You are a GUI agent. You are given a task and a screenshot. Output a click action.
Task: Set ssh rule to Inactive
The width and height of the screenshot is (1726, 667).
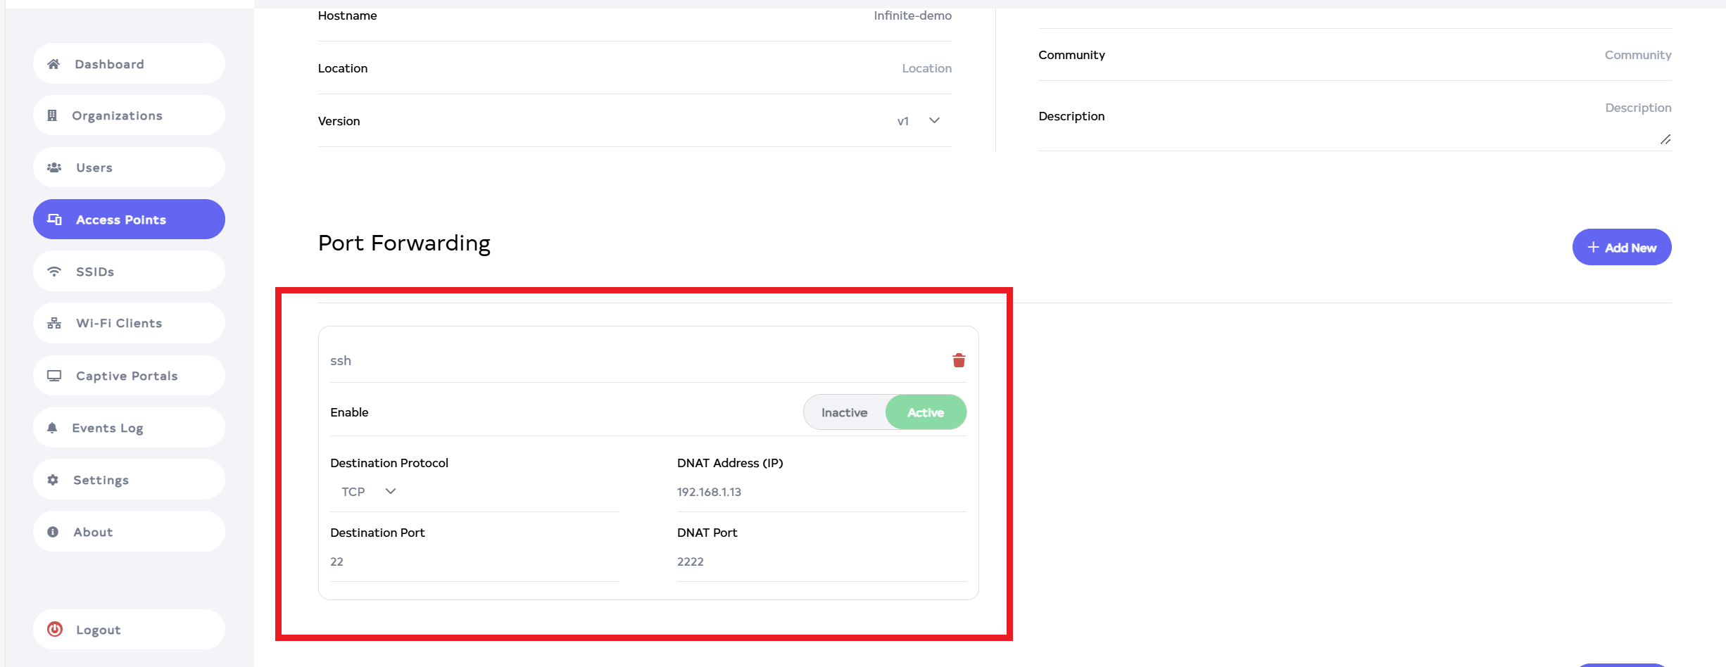click(844, 412)
